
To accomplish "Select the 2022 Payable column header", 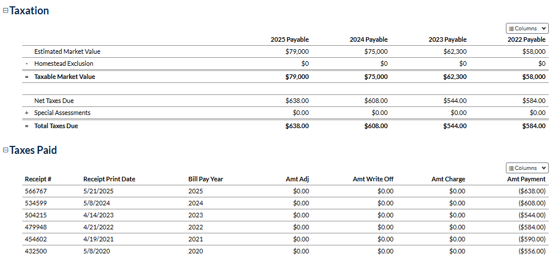I will pyautogui.click(x=526, y=39).
